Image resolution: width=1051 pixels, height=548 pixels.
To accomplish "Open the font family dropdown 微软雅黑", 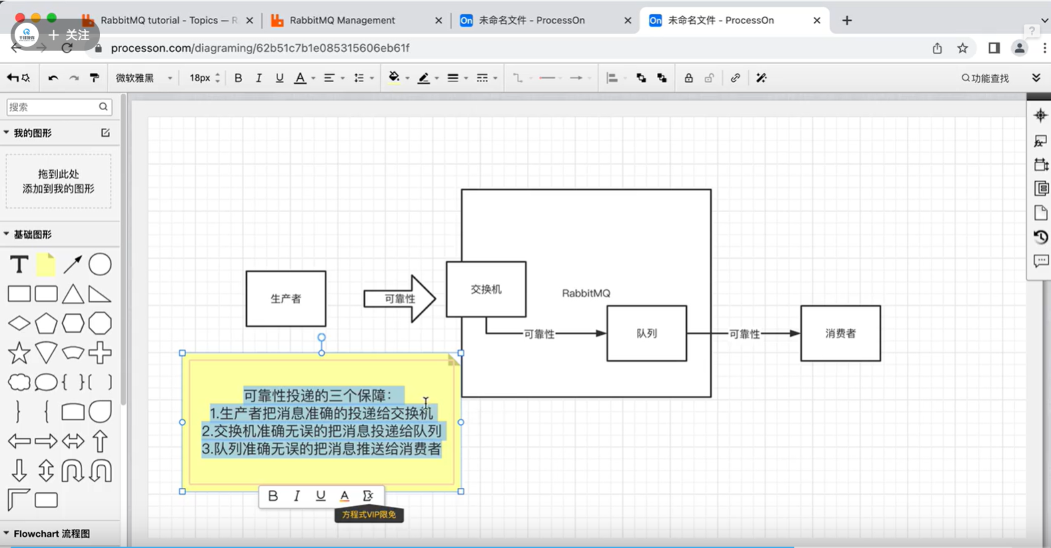I will pos(144,78).
